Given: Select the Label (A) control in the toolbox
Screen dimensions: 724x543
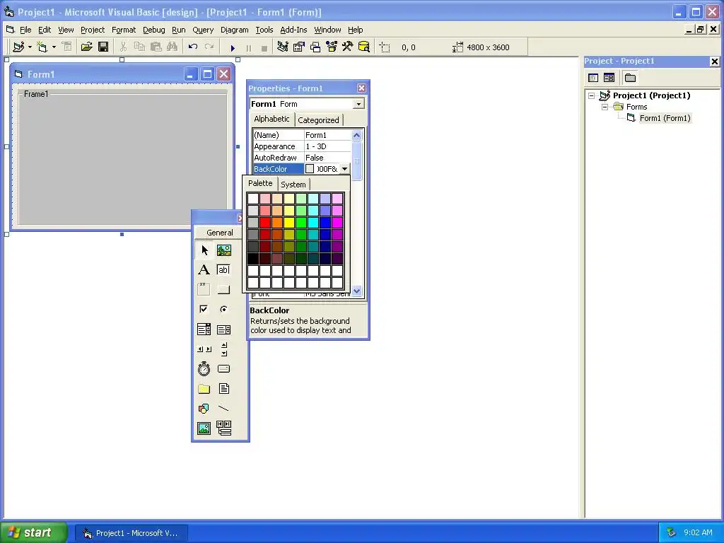Looking at the screenshot, I should 204,270.
